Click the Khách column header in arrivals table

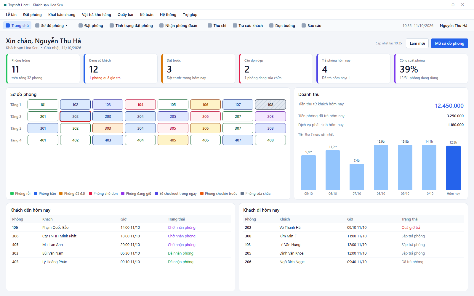pos(47,219)
